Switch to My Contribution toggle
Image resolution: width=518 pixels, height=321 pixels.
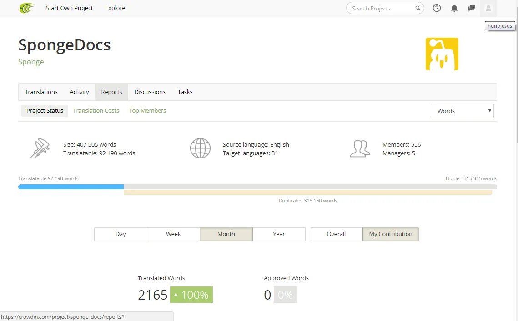click(391, 234)
